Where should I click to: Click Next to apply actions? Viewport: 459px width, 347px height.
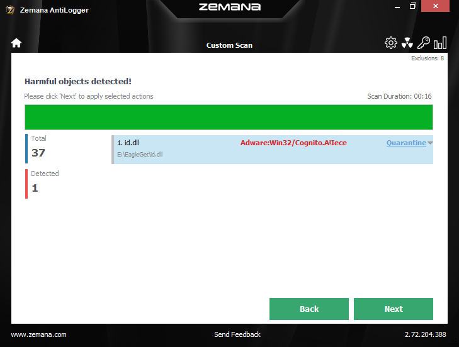tap(394, 309)
